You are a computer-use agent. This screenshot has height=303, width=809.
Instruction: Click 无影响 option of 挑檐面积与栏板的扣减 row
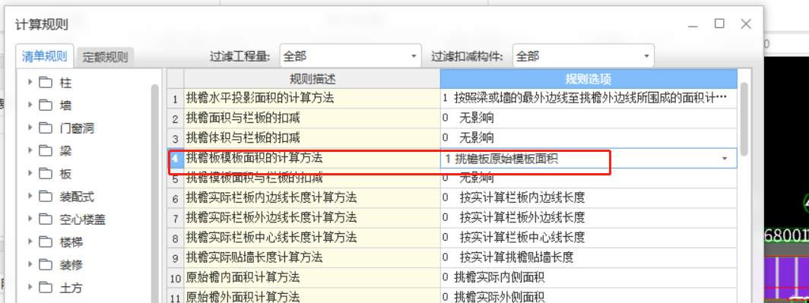[x=589, y=118]
